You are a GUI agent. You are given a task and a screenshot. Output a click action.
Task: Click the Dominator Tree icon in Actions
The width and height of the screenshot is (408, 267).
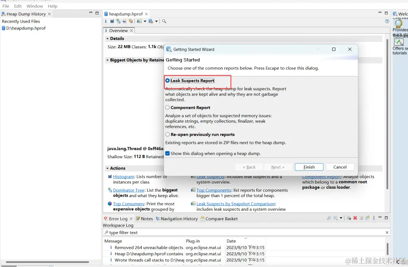click(110, 190)
